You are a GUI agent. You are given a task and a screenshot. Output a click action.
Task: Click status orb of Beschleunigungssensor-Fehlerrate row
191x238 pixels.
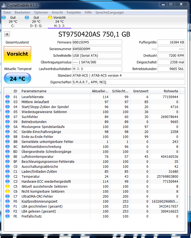click(7, 161)
